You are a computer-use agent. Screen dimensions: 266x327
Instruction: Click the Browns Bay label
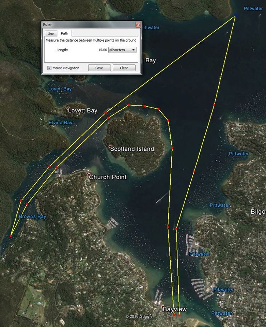tap(32, 217)
